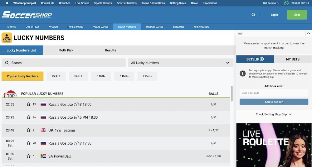Click the search magnifier icon in header
Image resolution: width=312 pixels, height=167 pixels.
253,15
